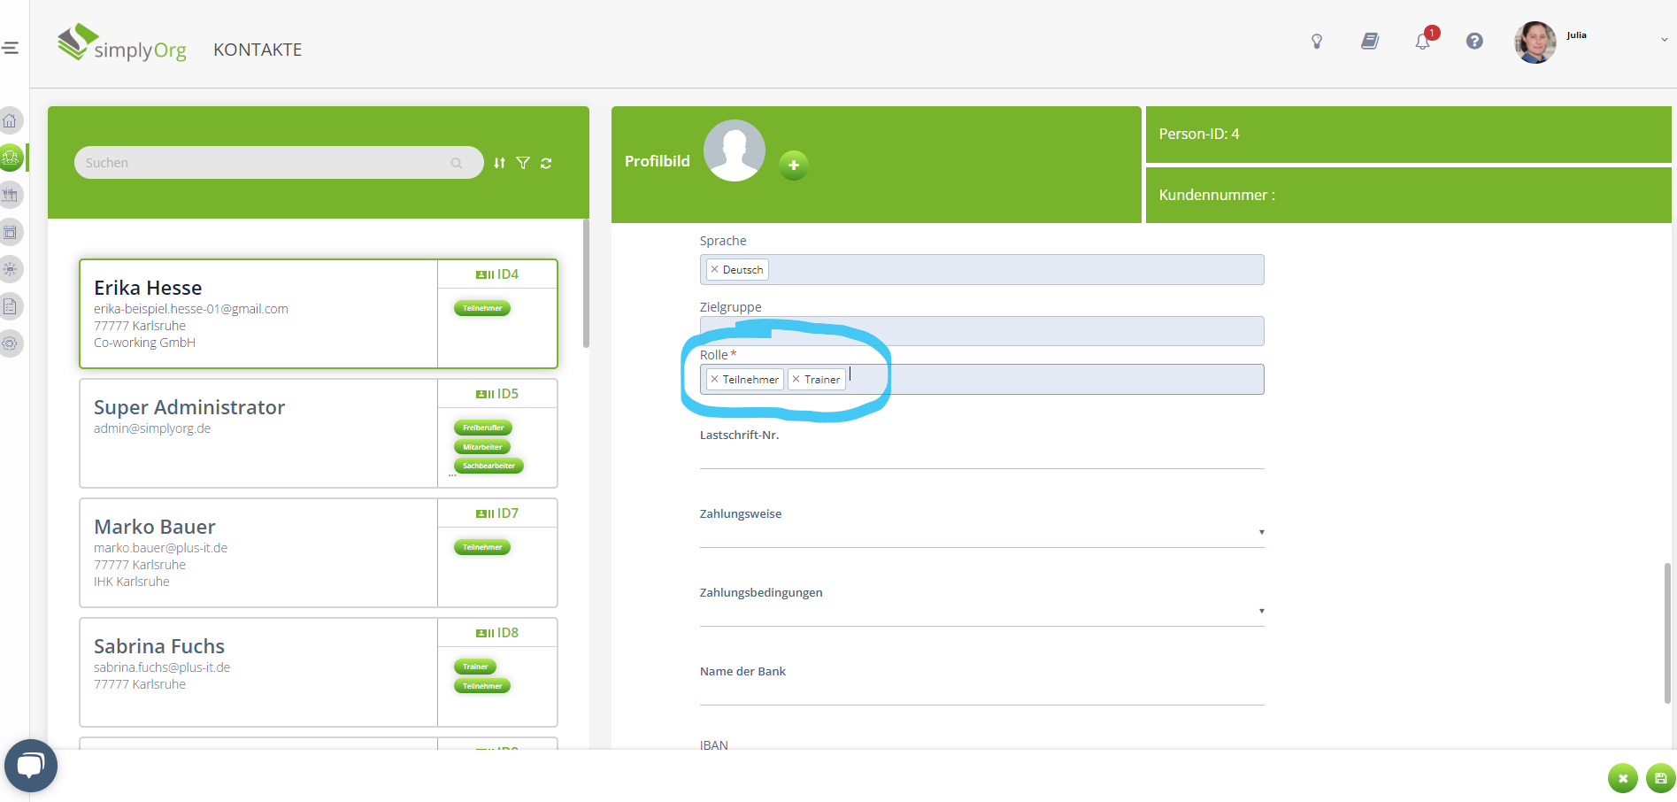Toggle the hamburger navigation menu
The width and height of the screenshot is (1677, 802).
[11, 48]
